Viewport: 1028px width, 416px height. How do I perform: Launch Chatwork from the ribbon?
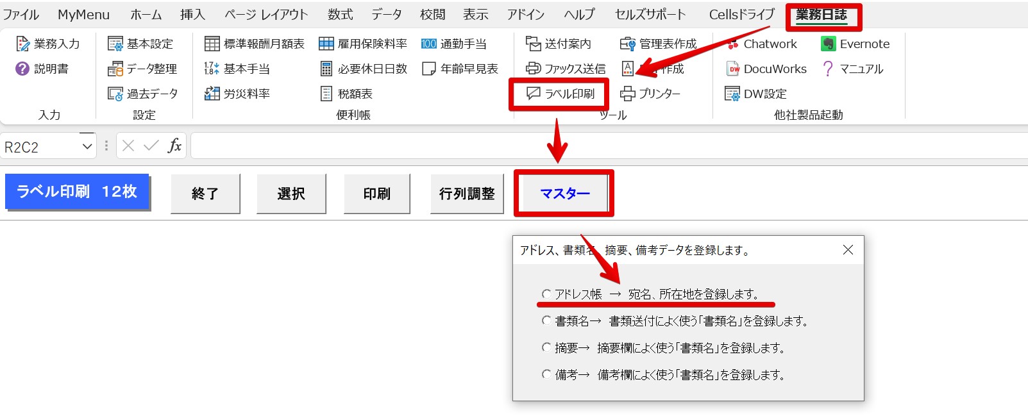[x=761, y=44]
